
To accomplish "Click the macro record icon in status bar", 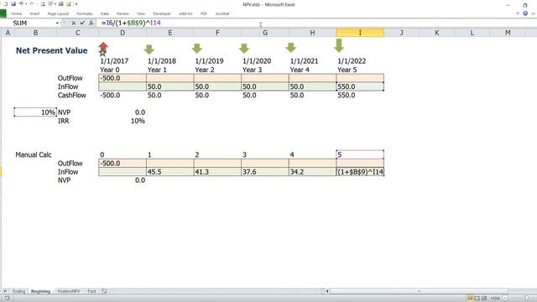I will (8, 299).
